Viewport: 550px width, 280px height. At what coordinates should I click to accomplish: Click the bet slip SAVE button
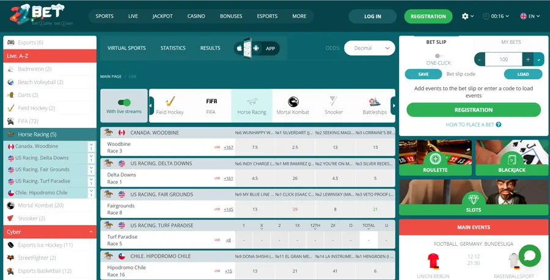(x=424, y=74)
